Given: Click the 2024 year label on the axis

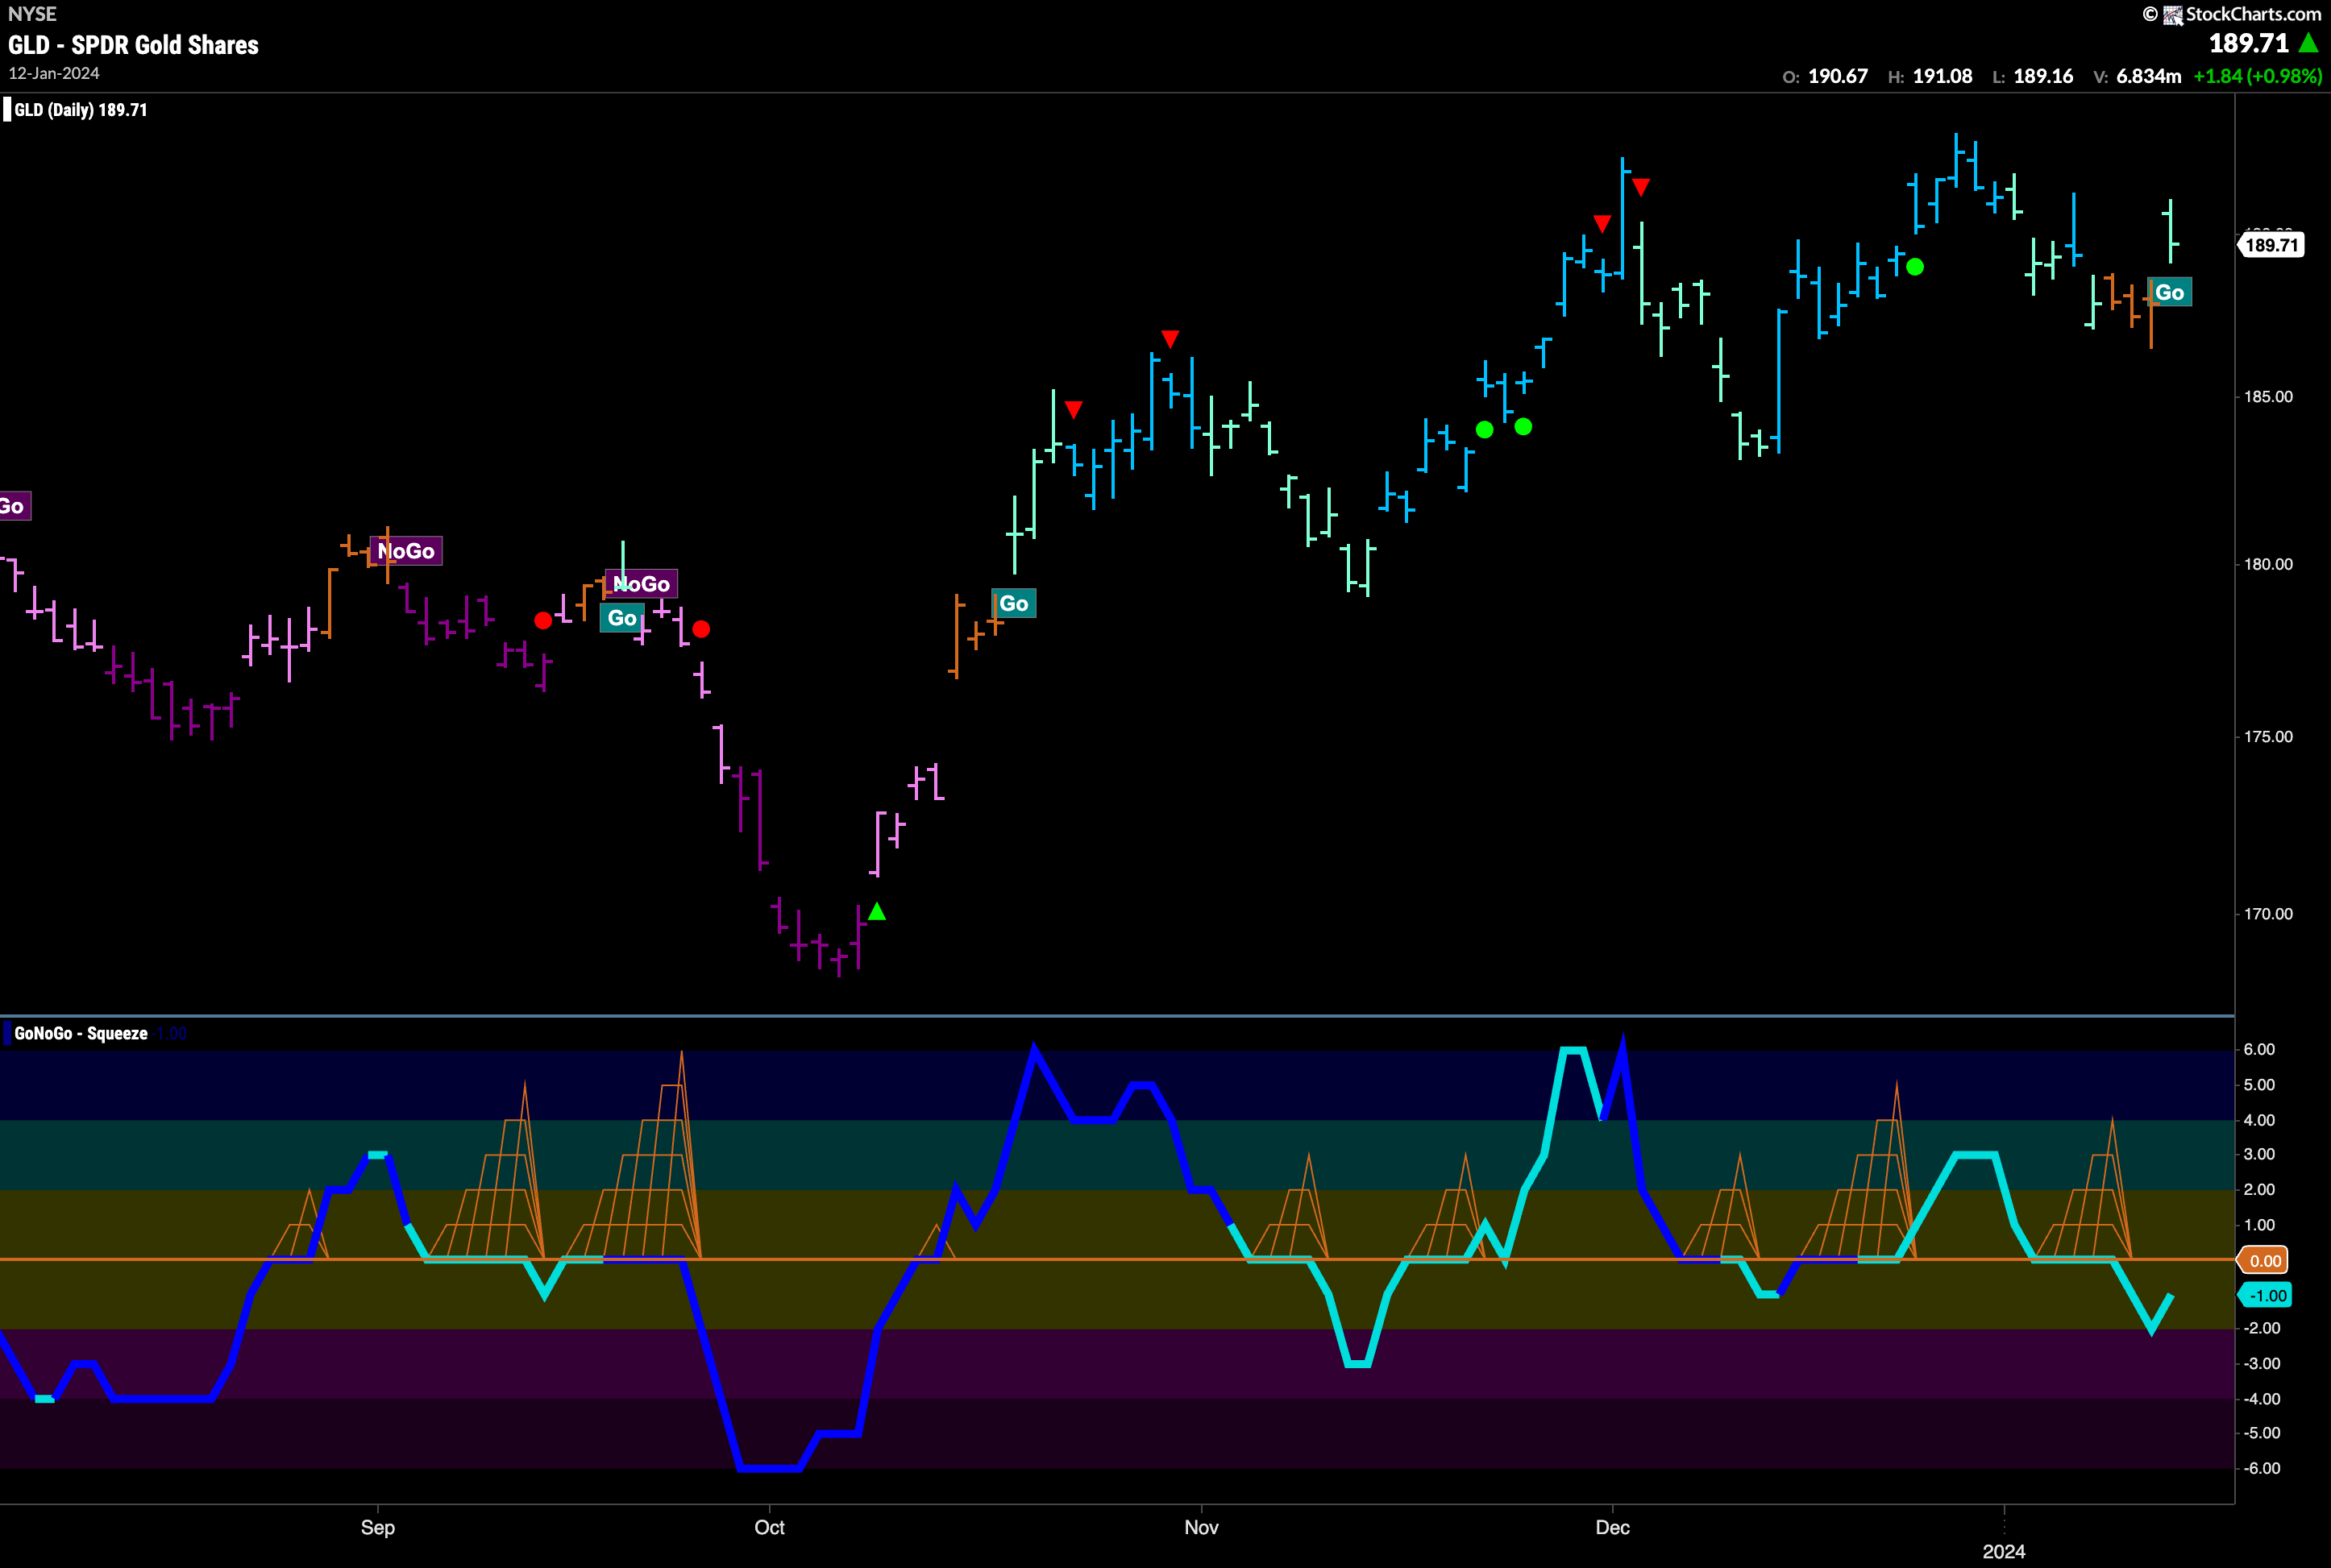Looking at the screenshot, I should coord(2004,1551).
